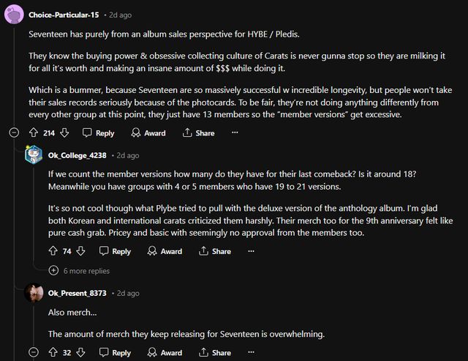The height and width of the screenshot is (361, 468).
Task: Click Ok_College_4238's avatar image
Action: 34,155
